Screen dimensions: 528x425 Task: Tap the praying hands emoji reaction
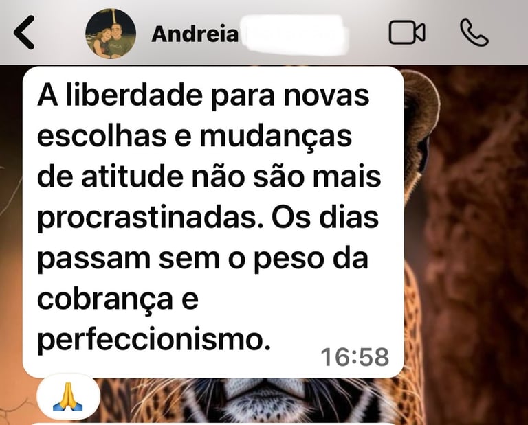pyautogui.click(x=68, y=396)
